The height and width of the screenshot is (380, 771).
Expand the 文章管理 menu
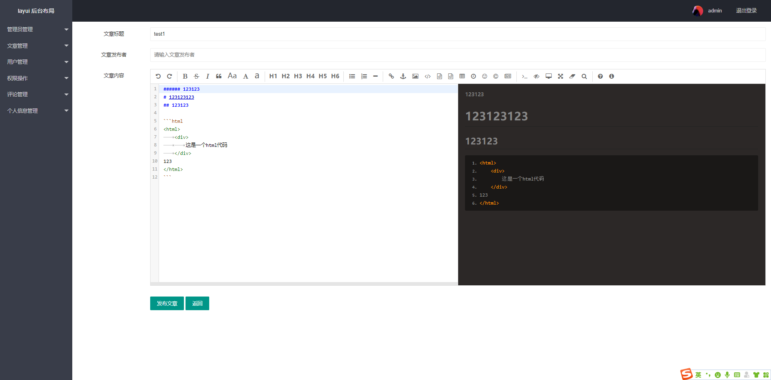[36, 46]
